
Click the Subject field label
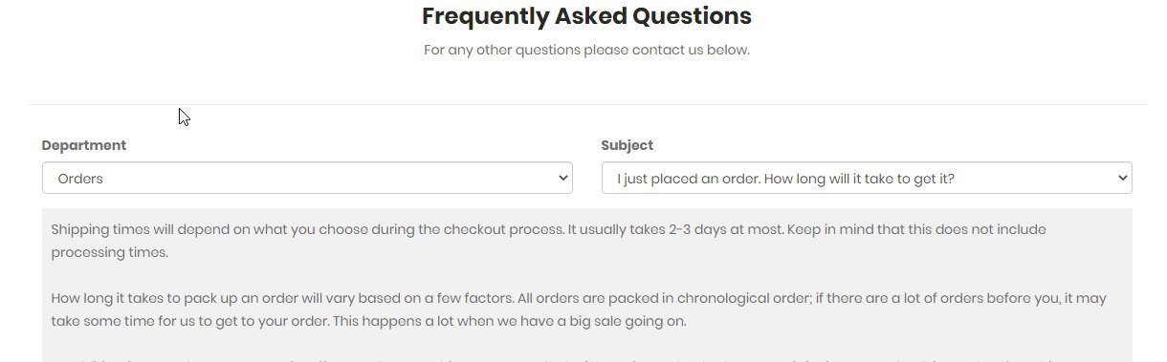pyautogui.click(x=628, y=145)
